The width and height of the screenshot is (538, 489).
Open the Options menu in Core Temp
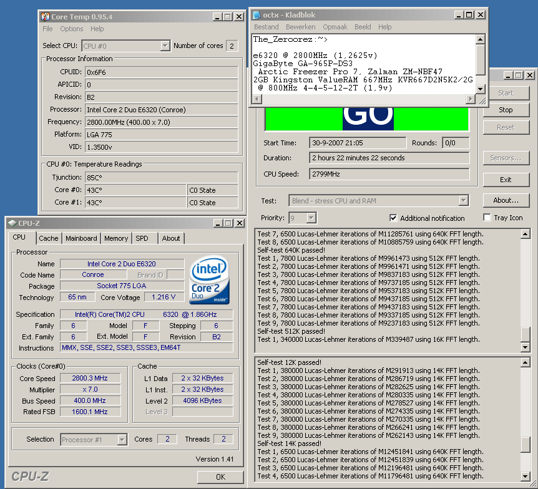pyautogui.click(x=71, y=29)
